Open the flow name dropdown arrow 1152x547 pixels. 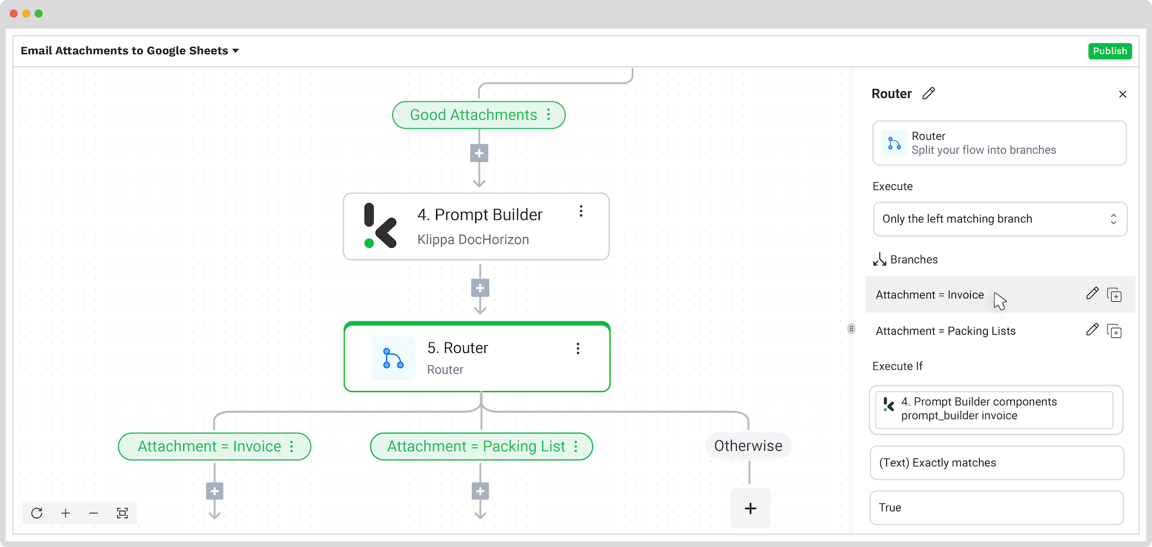236,51
